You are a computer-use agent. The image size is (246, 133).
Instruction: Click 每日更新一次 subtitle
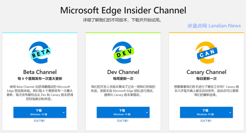point(207,79)
